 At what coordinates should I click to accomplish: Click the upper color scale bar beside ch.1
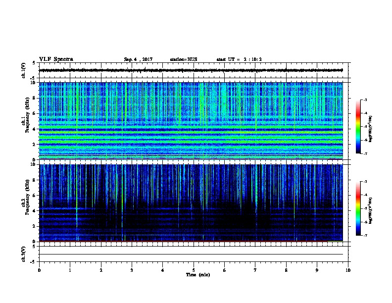(x=358, y=127)
